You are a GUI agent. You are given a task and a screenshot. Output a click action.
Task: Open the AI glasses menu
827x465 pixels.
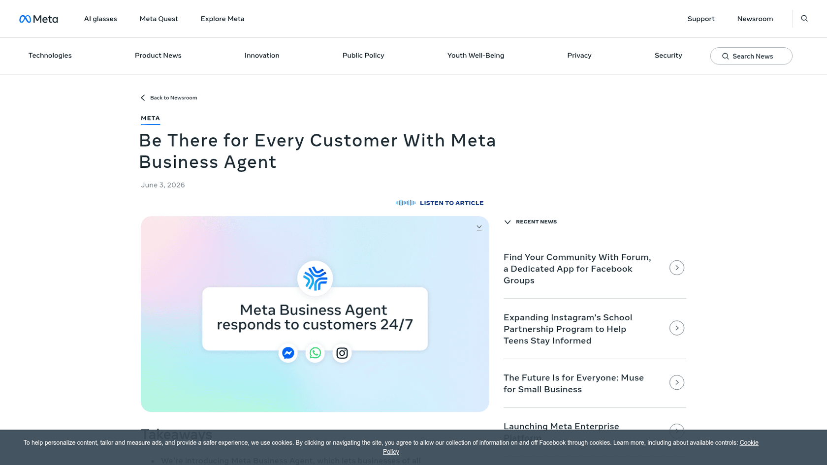click(x=100, y=19)
